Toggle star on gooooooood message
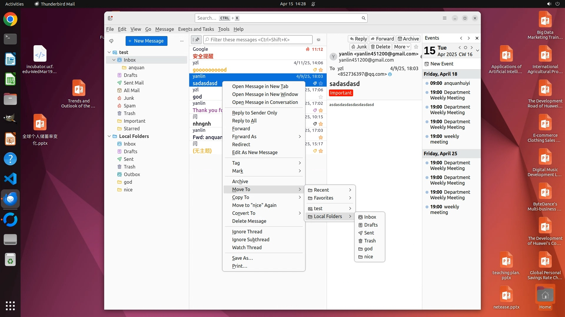The image size is (565, 317). coord(321,70)
